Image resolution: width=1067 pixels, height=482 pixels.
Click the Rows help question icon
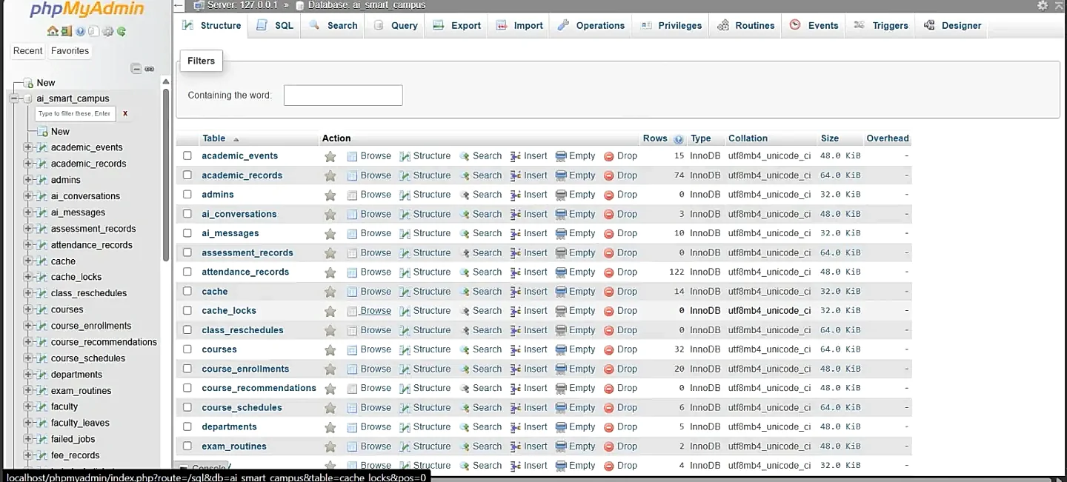pos(679,138)
